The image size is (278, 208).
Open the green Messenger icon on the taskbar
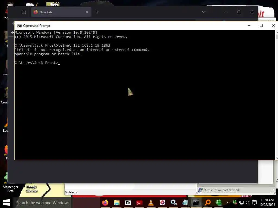[x=219, y=203]
